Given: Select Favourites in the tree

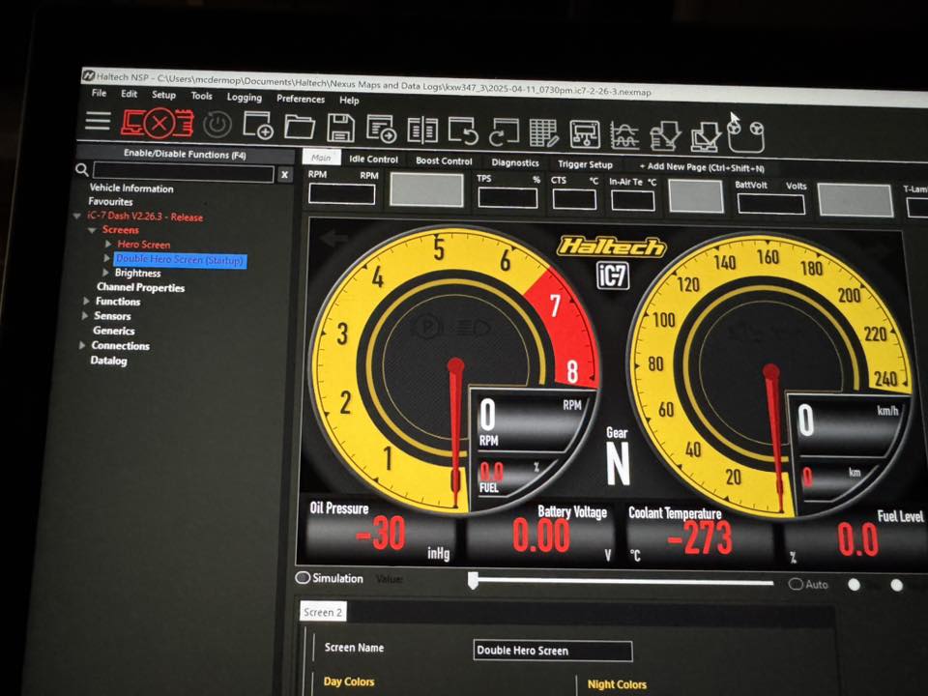Looking at the screenshot, I should coord(110,202).
